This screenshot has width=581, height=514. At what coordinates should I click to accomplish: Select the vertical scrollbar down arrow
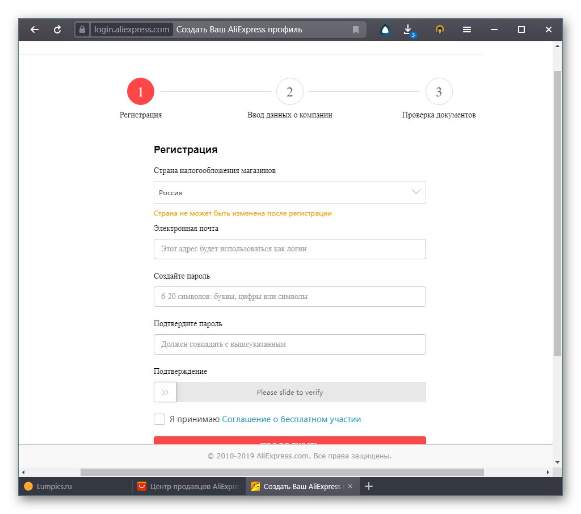tap(557, 462)
